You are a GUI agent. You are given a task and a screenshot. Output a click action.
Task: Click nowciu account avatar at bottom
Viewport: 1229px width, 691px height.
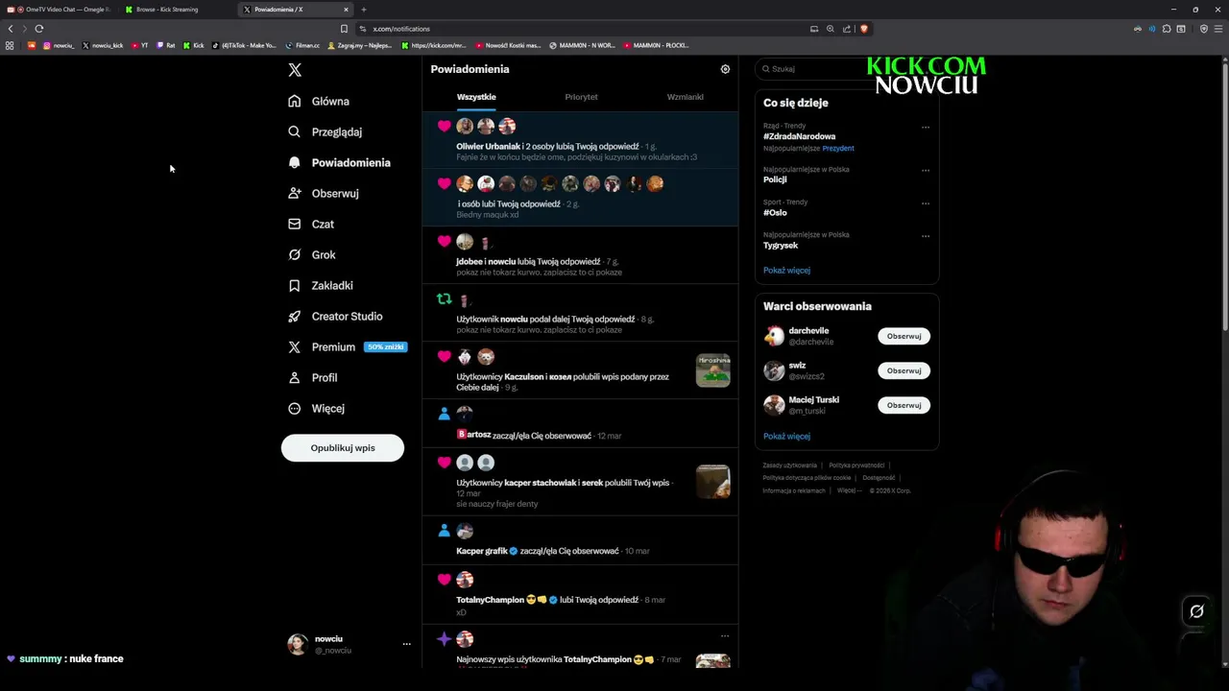(x=298, y=644)
